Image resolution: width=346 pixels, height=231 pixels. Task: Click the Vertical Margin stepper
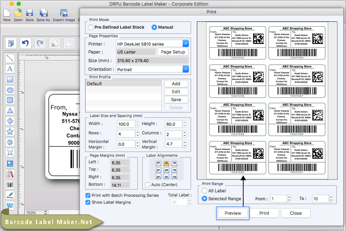(x=185, y=144)
